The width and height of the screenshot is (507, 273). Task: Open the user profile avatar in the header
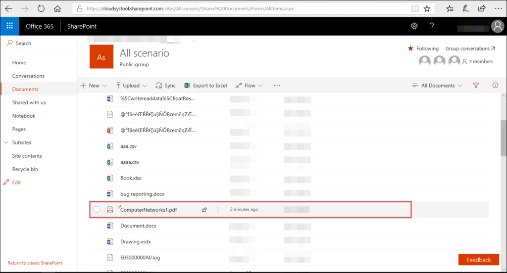pos(498,26)
